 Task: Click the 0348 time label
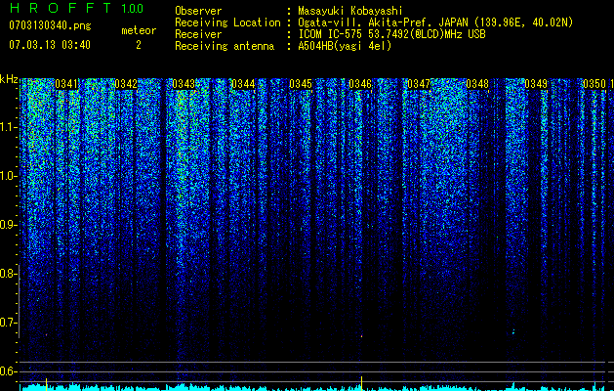click(x=477, y=84)
